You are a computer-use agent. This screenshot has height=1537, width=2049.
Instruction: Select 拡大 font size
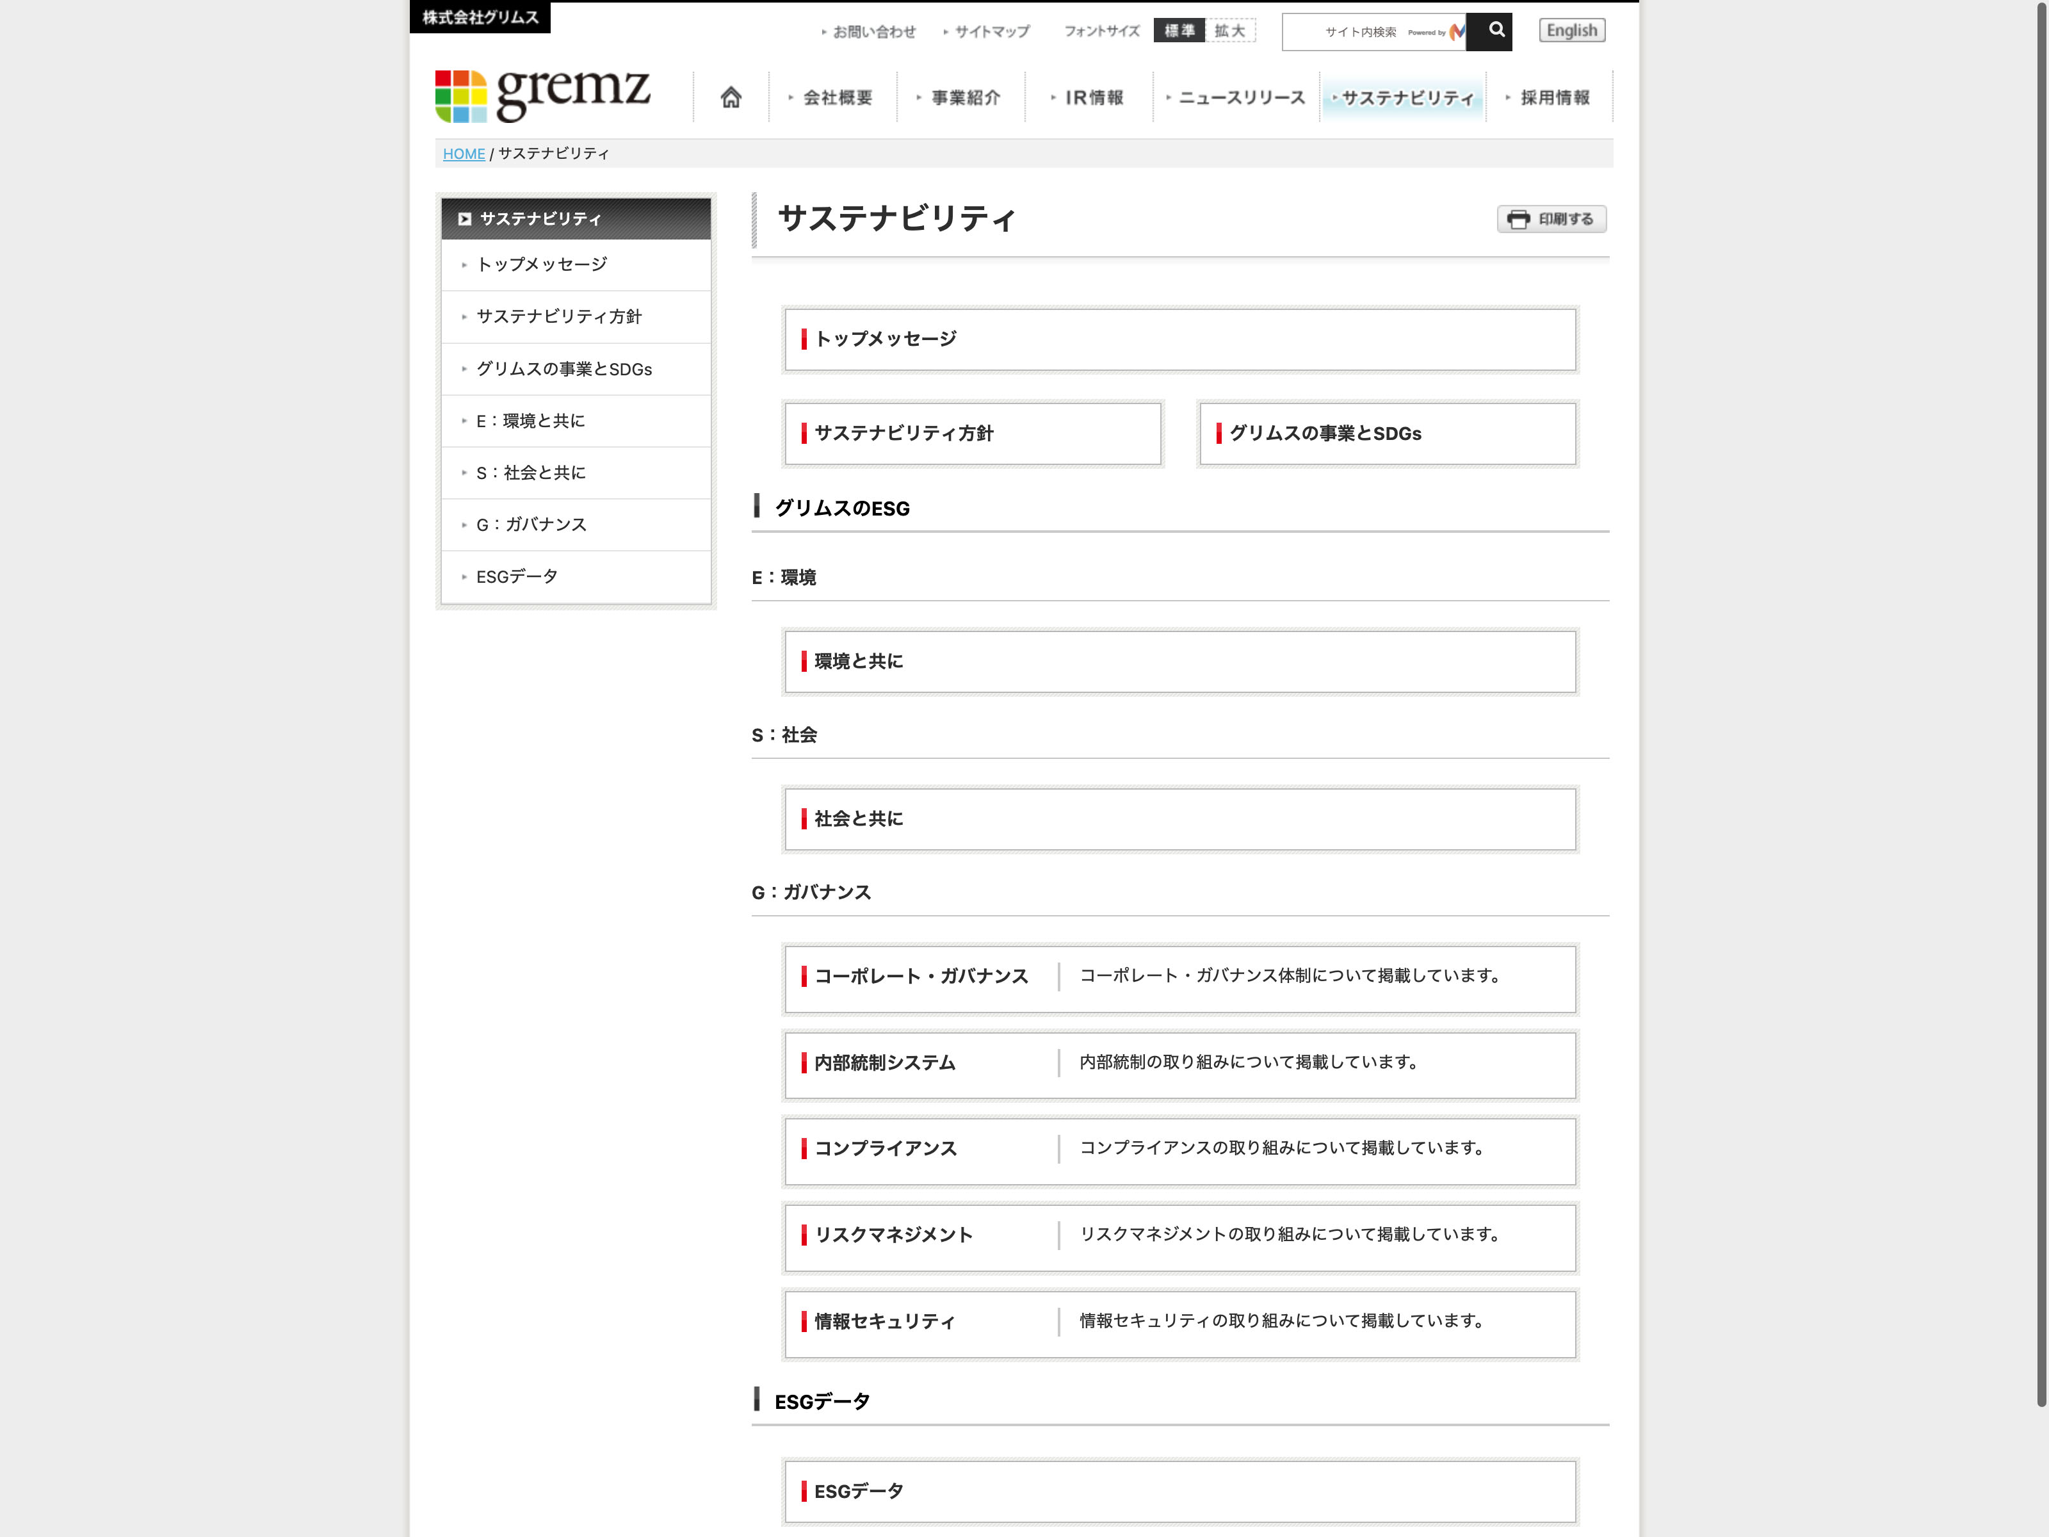[x=1230, y=31]
